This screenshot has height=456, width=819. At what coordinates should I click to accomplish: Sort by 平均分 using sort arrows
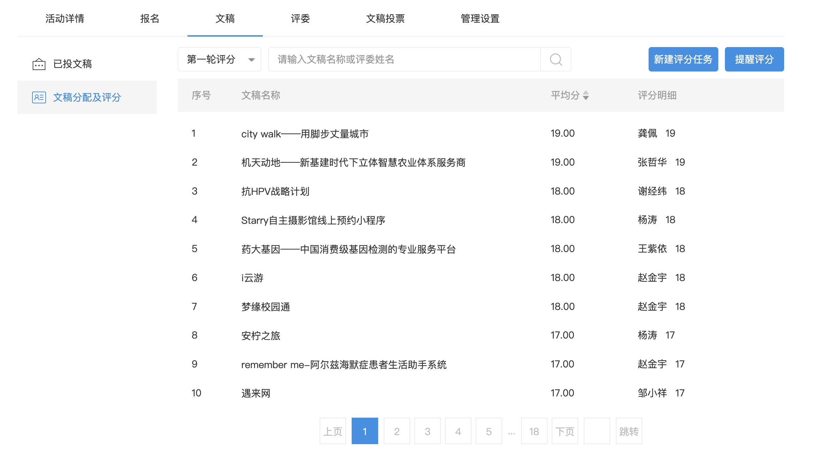click(586, 95)
